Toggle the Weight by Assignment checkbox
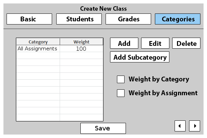 [x=121, y=93]
